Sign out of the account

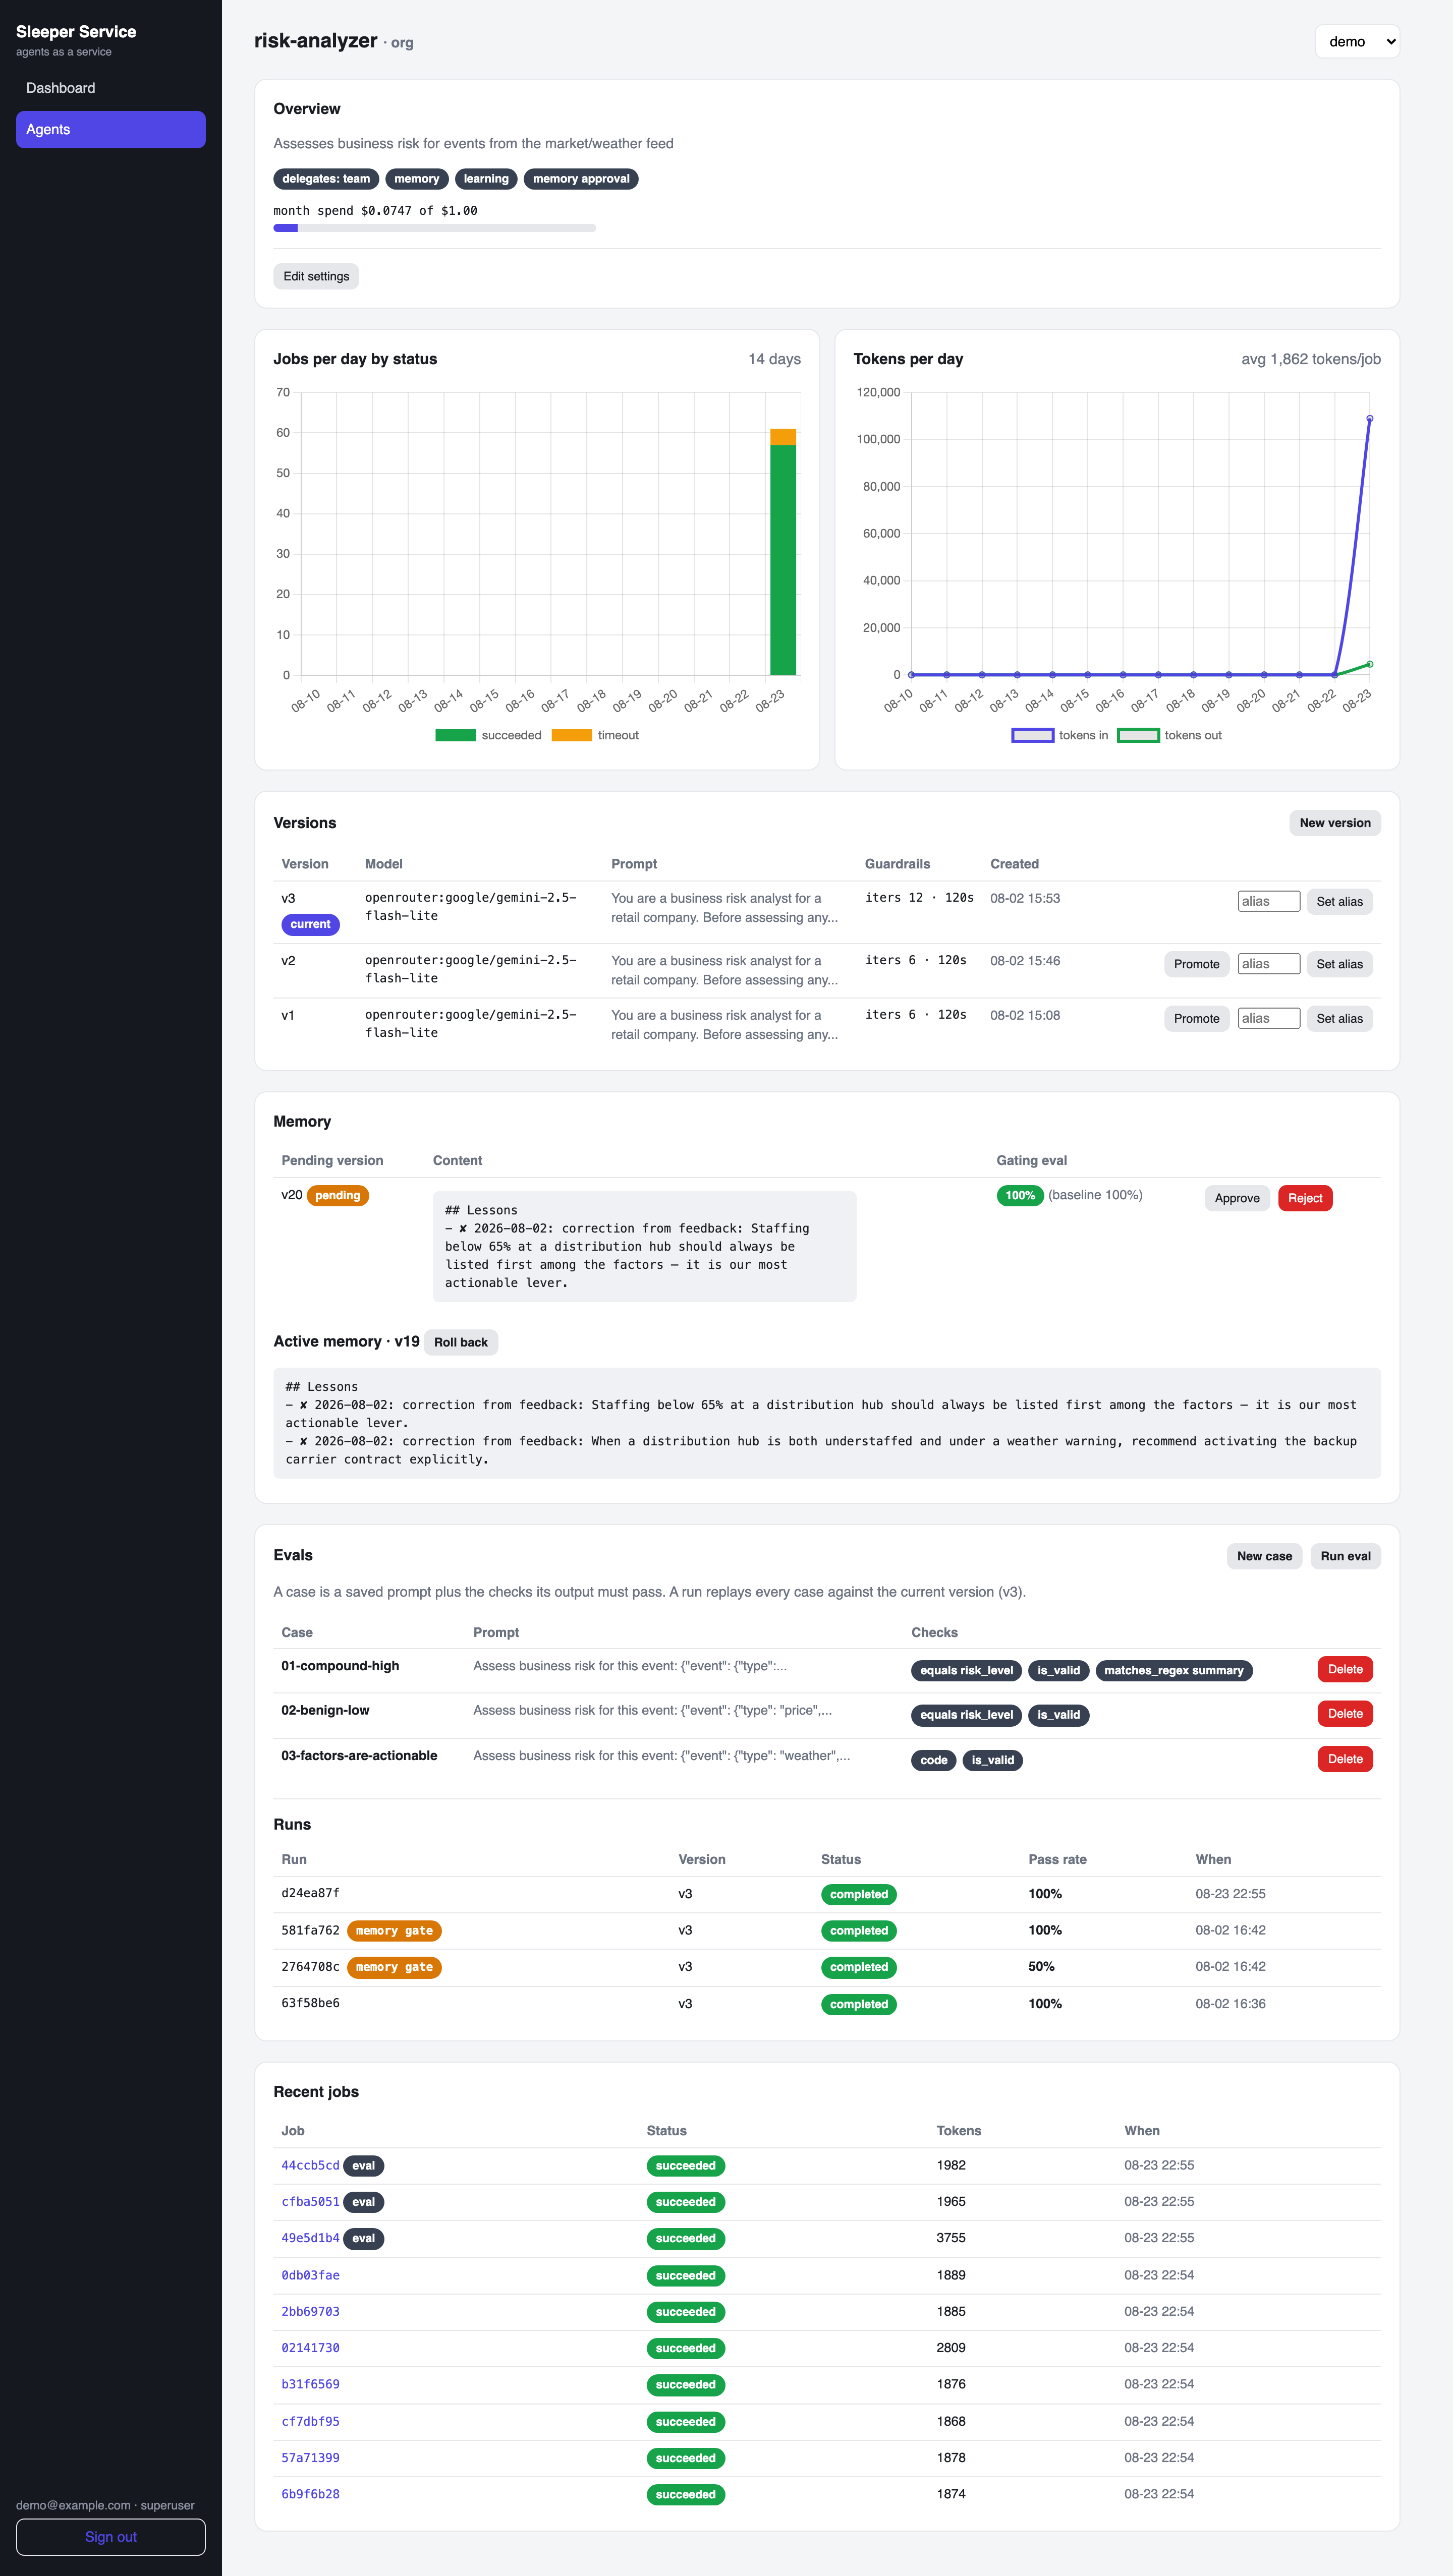click(x=110, y=2537)
